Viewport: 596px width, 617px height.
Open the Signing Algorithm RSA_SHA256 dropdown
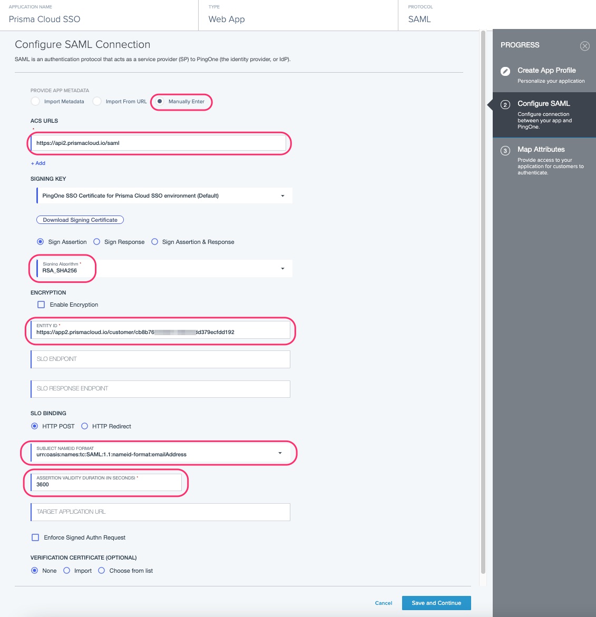point(164,268)
